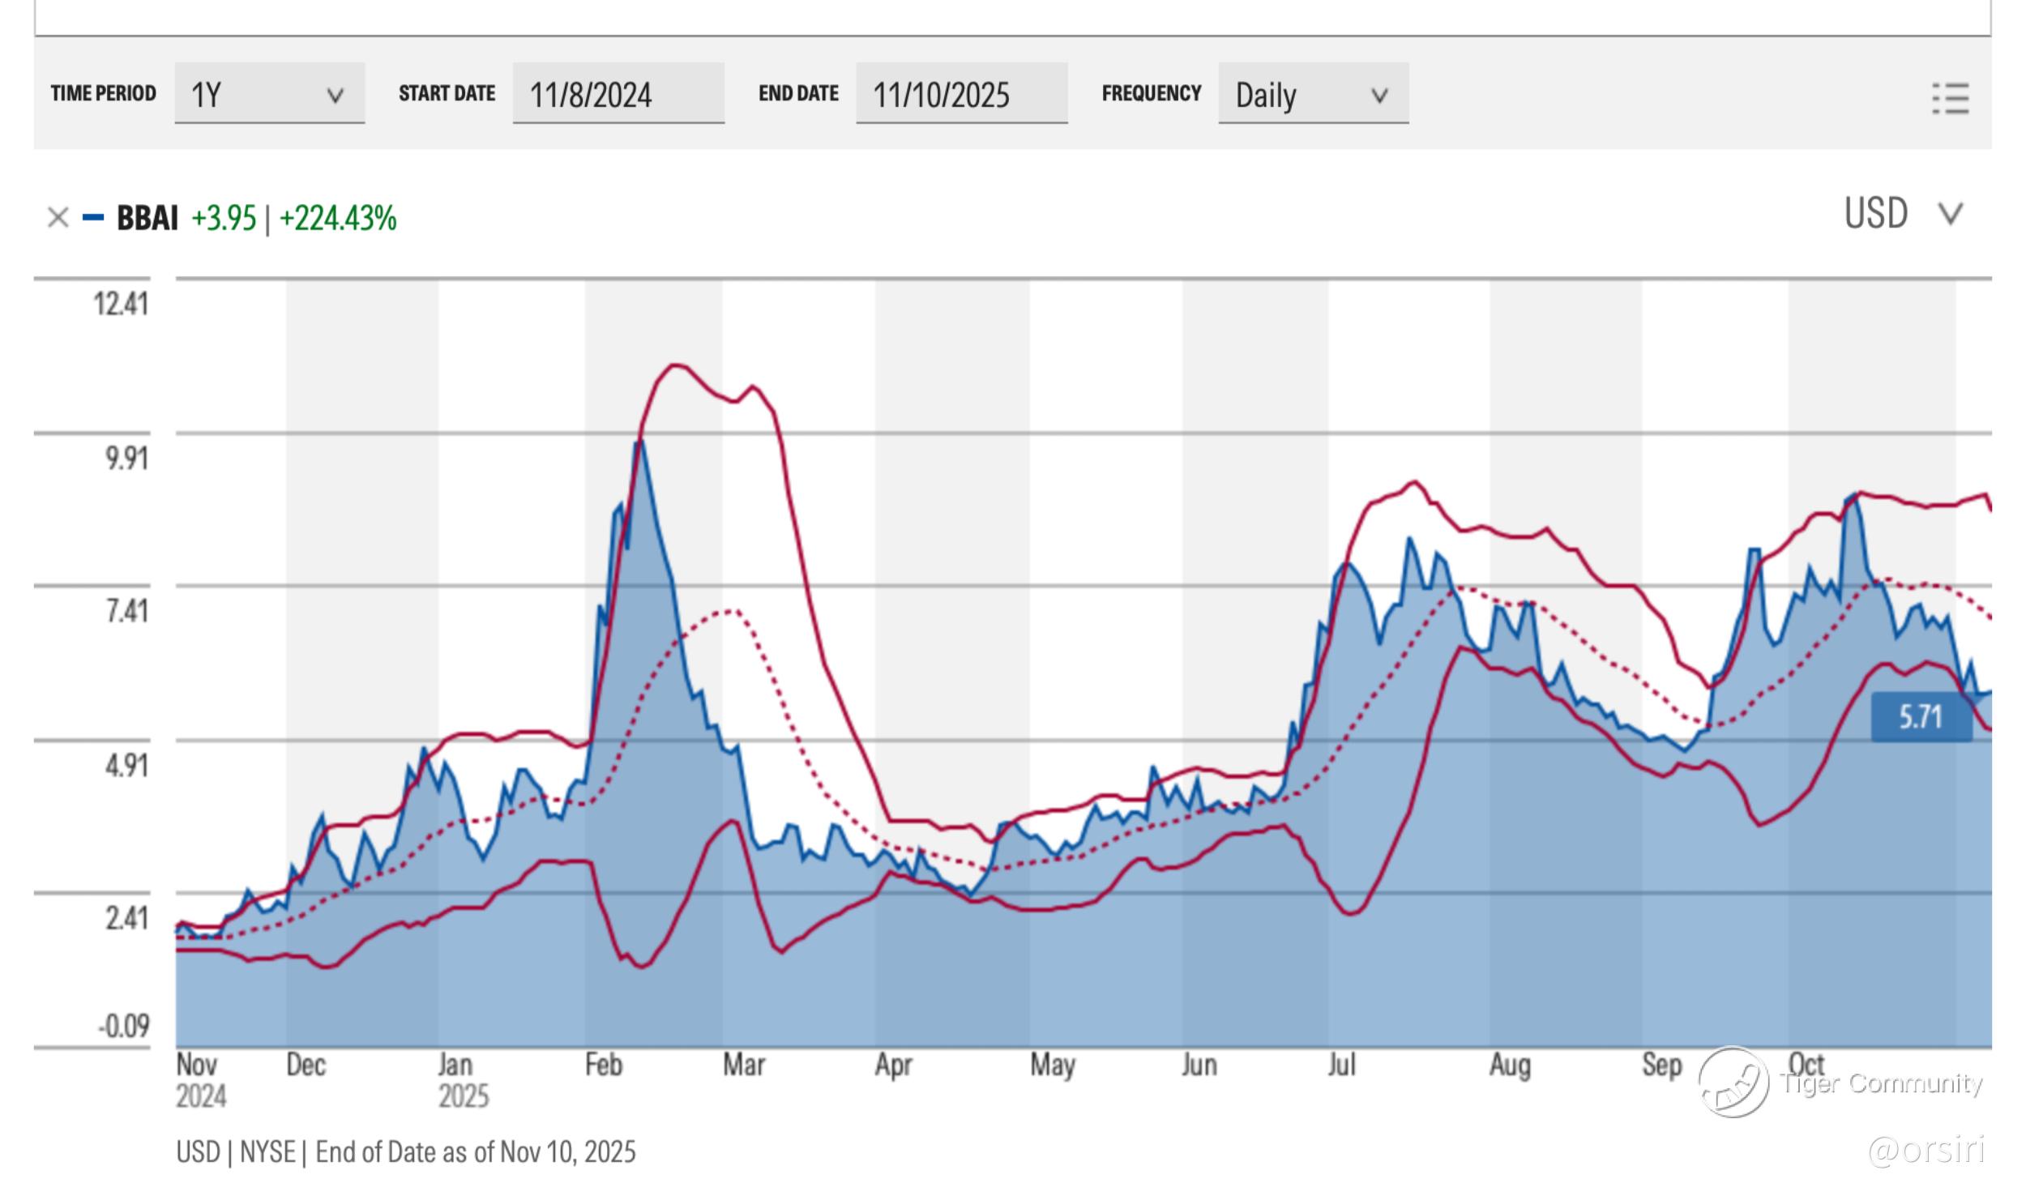The height and width of the screenshot is (1196, 2026).
Task: Click the 9.91 price axis label
Action: coord(126,459)
